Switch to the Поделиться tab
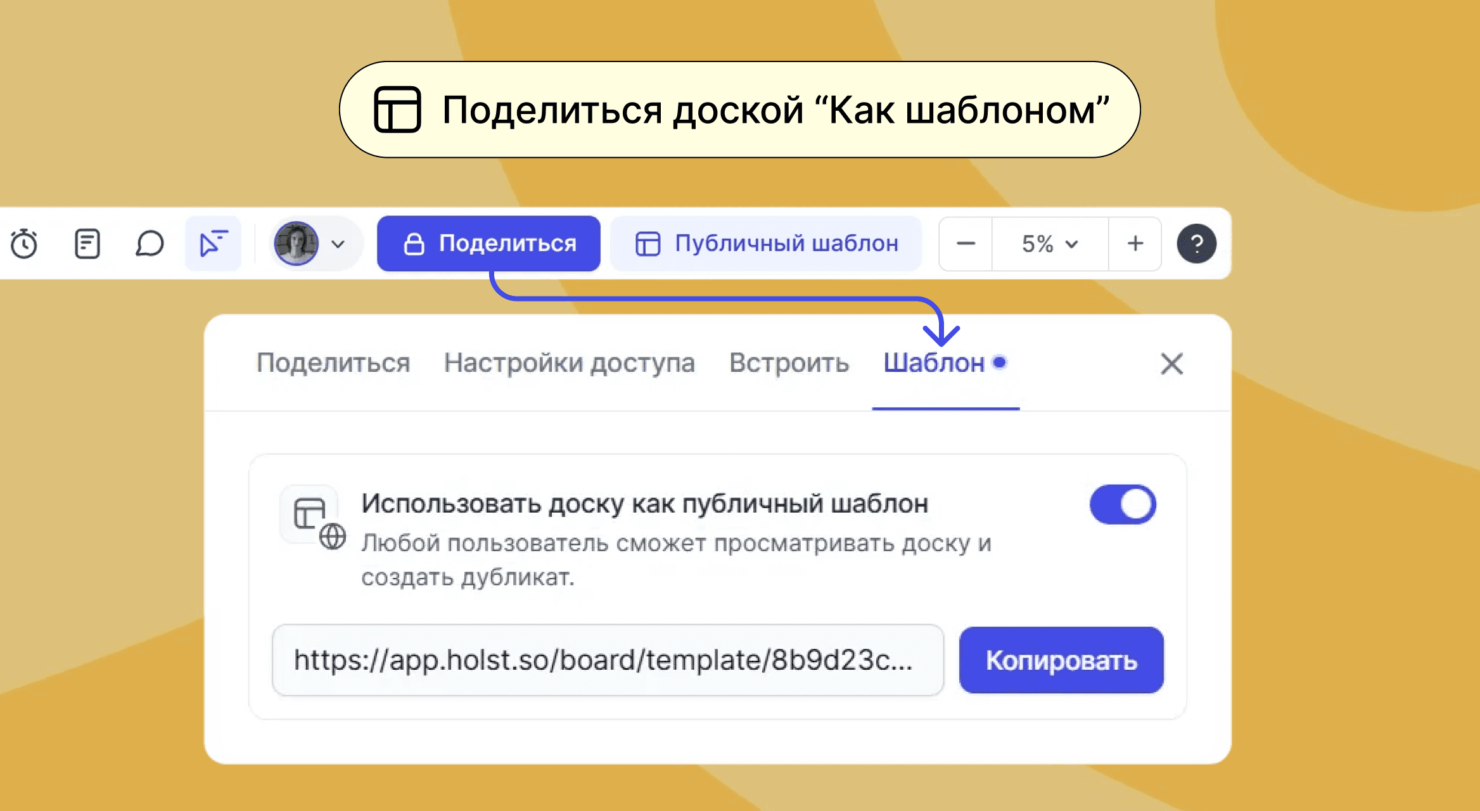 click(333, 363)
